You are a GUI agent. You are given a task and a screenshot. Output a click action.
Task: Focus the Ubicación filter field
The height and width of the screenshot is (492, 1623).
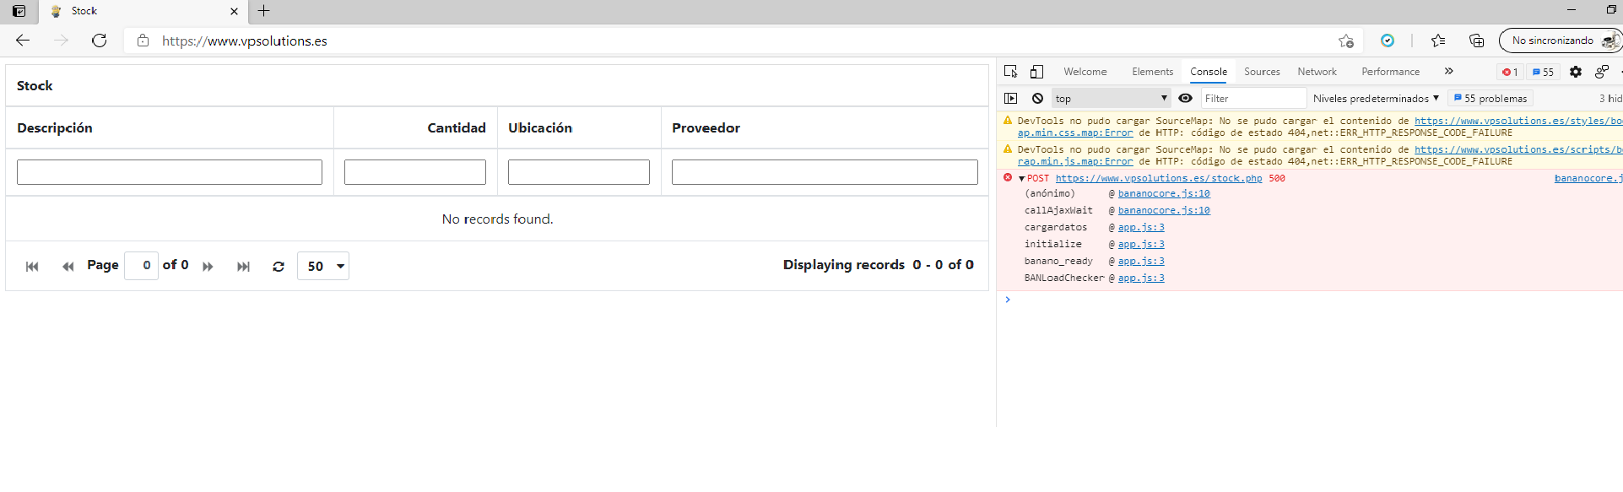[579, 172]
